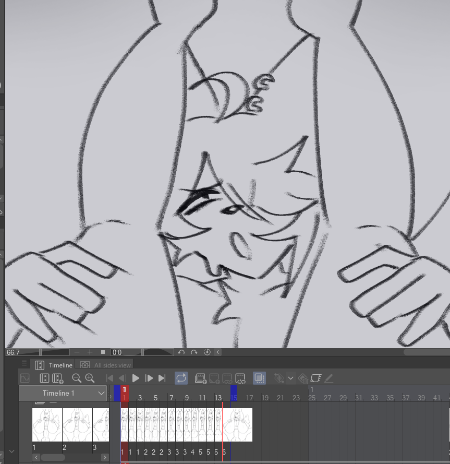
Task: Toggle loop playback
Action: tap(181, 378)
